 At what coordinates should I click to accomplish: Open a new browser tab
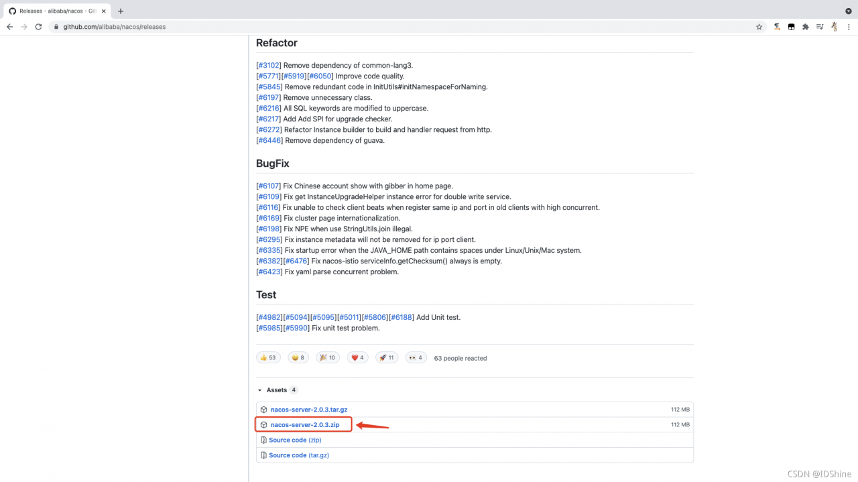tap(121, 11)
